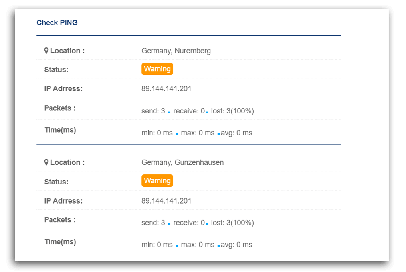This screenshot has width=406, height=272.
Task: Click the first 89.144.141.201 IP address
Action: pyautogui.click(x=166, y=88)
